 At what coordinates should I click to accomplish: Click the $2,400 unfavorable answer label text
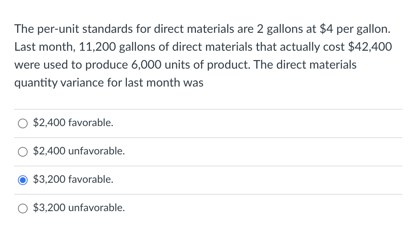click(78, 151)
